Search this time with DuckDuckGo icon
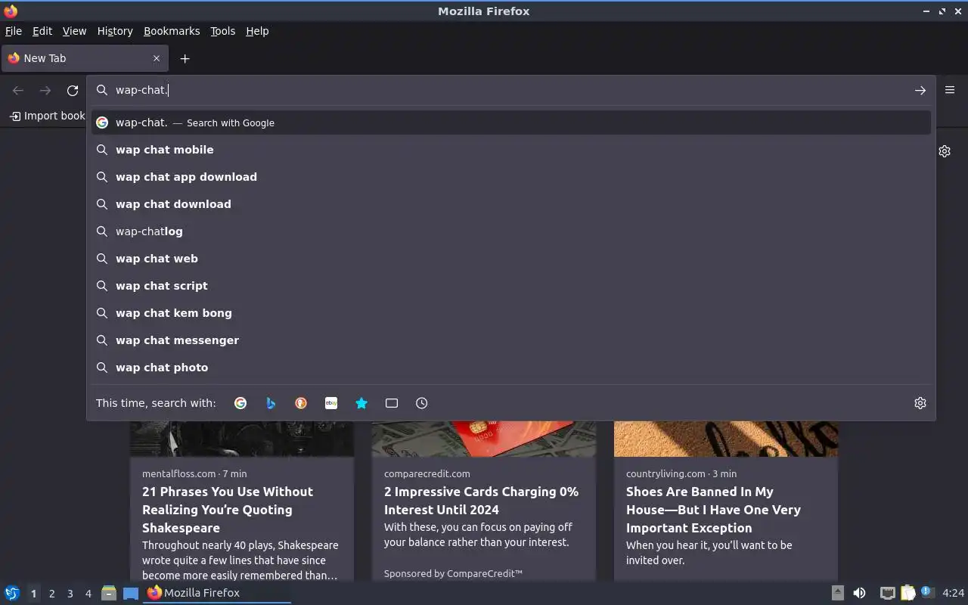This screenshot has height=605, width=968. point(301,403)
